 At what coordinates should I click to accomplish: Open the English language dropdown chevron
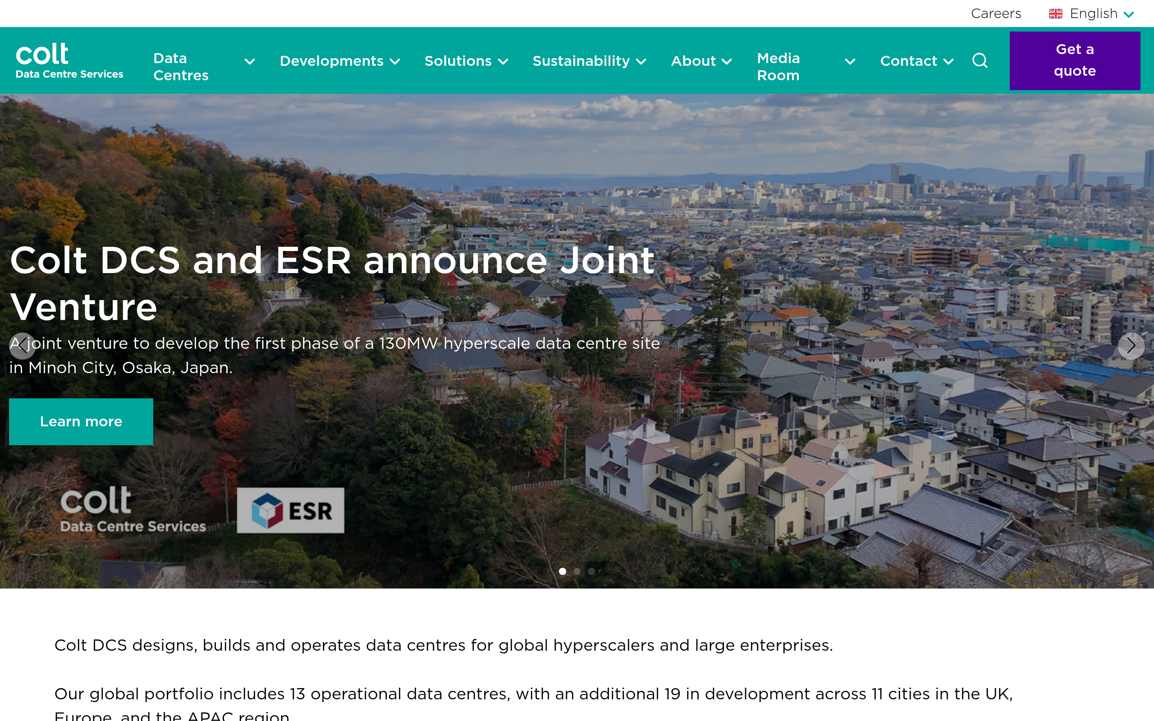(x=1129, y=15)
